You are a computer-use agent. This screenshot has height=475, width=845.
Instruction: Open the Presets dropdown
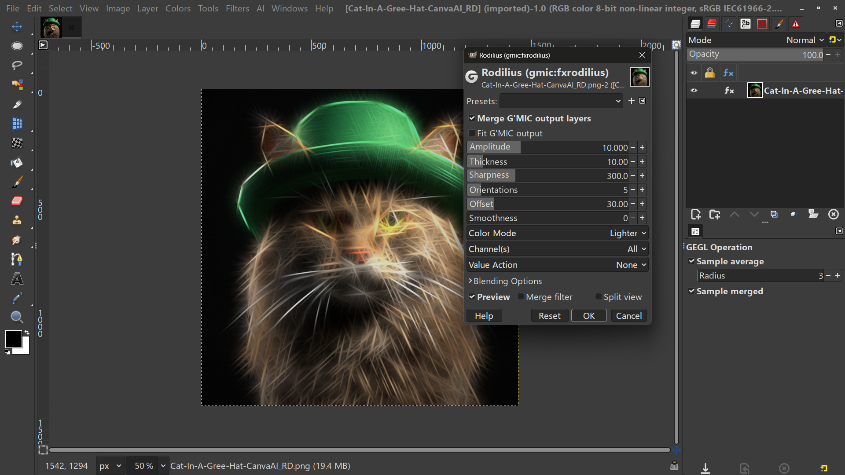(561, 101)
